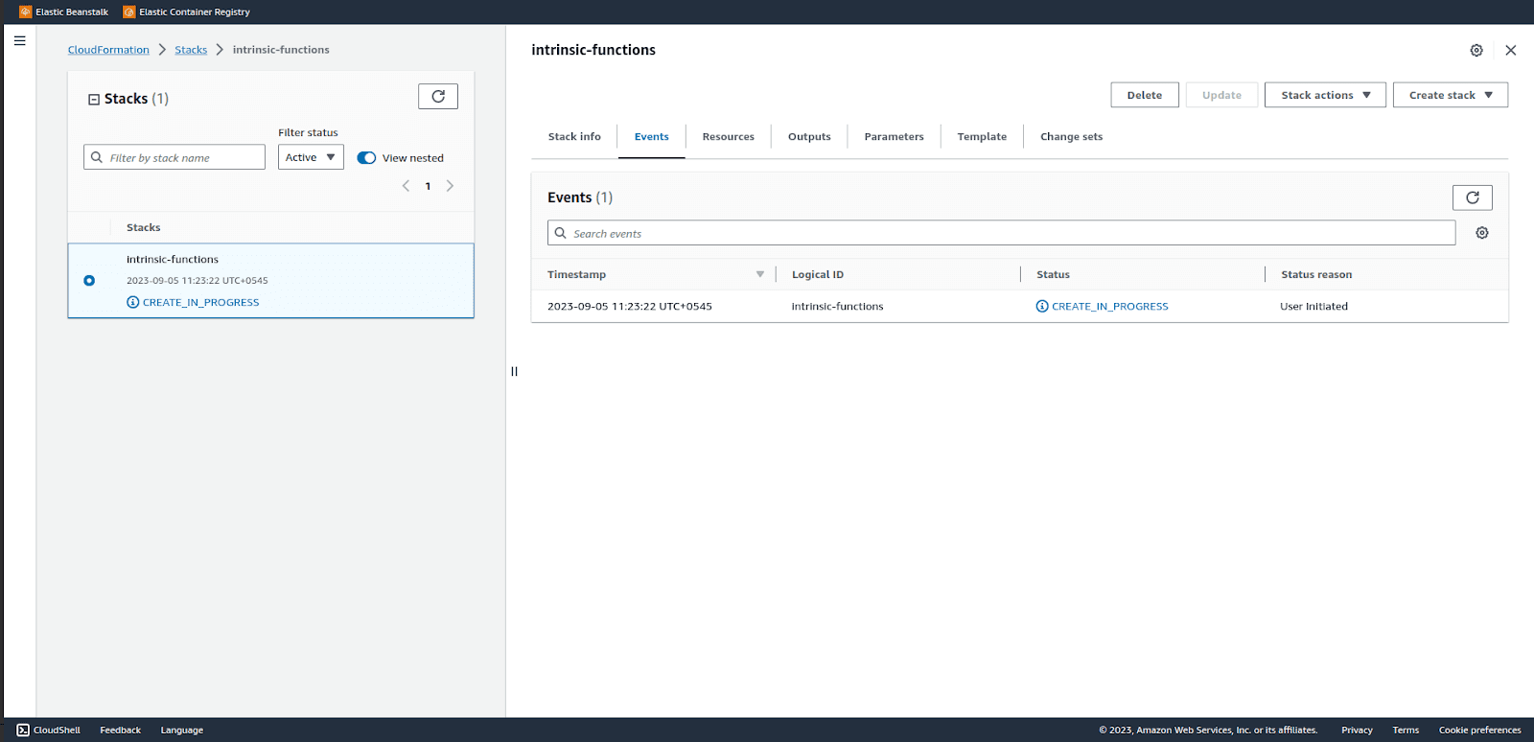This screenshot has height=742, width=1534.
Task: Collapse the Stacks panel header
Action: (x=94, y=99)
